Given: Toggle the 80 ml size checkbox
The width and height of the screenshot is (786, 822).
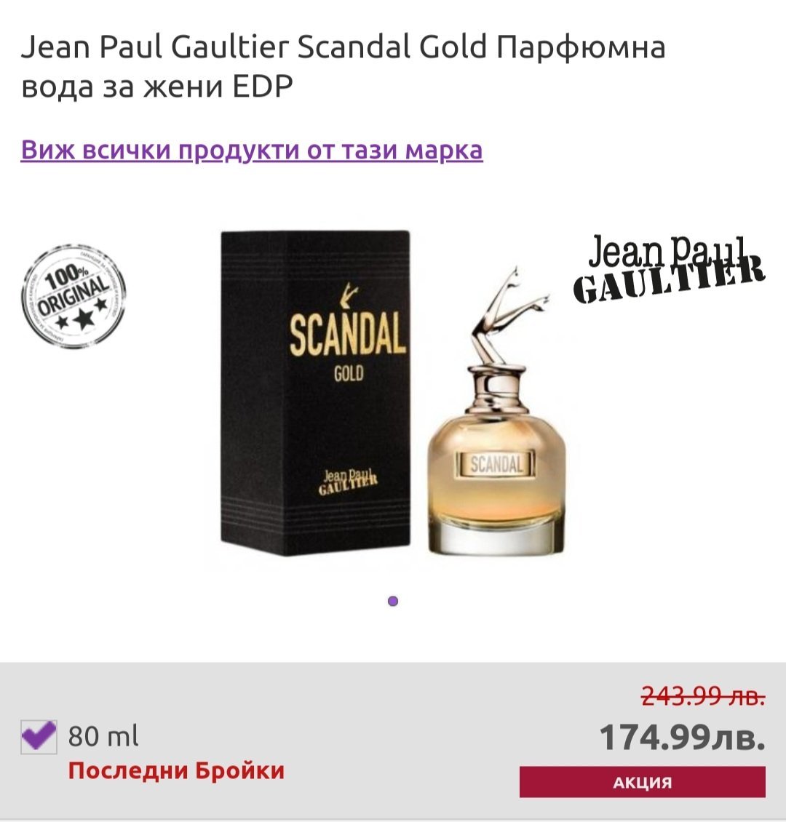Looking at the screenshot, I should coord(39,737).
